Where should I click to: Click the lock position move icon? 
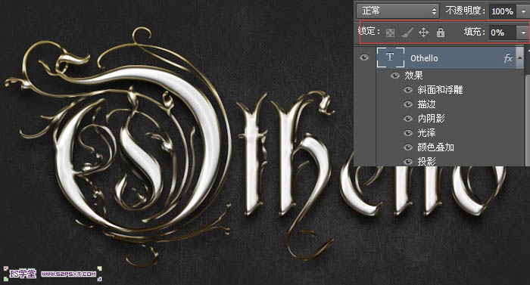(x=423, y=33)
